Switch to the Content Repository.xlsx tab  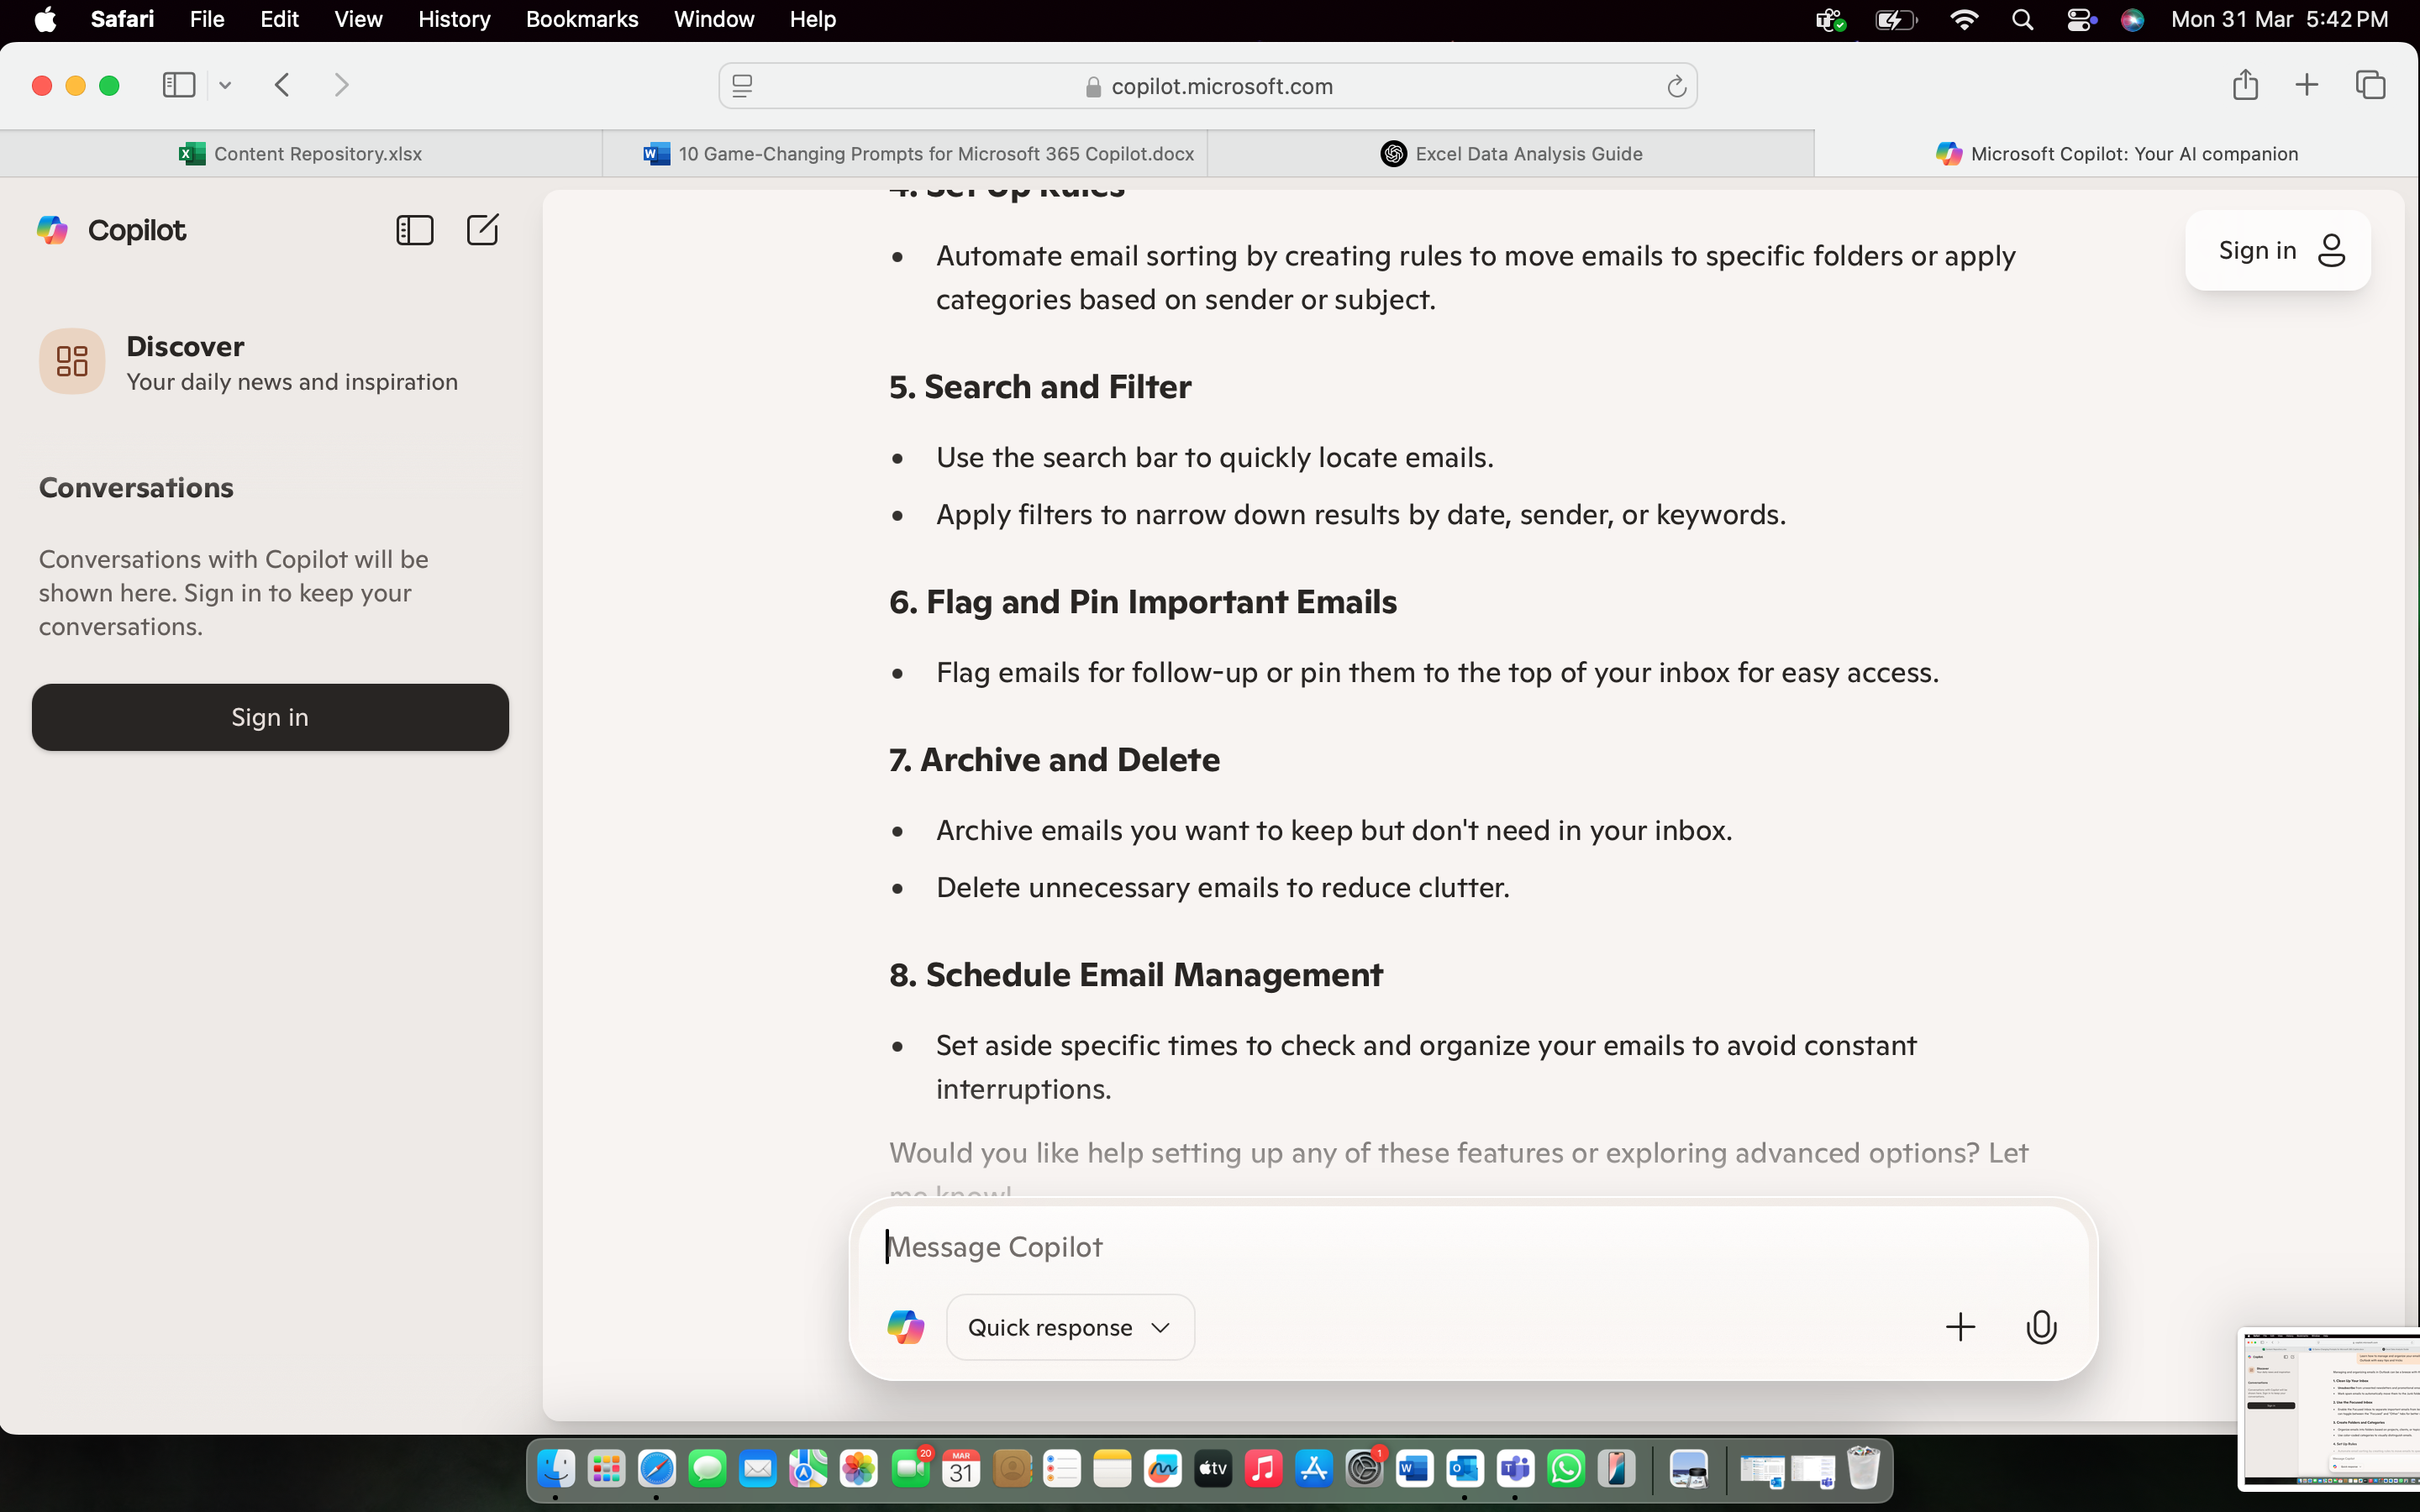pyautogui.click(x=300, y=154)
